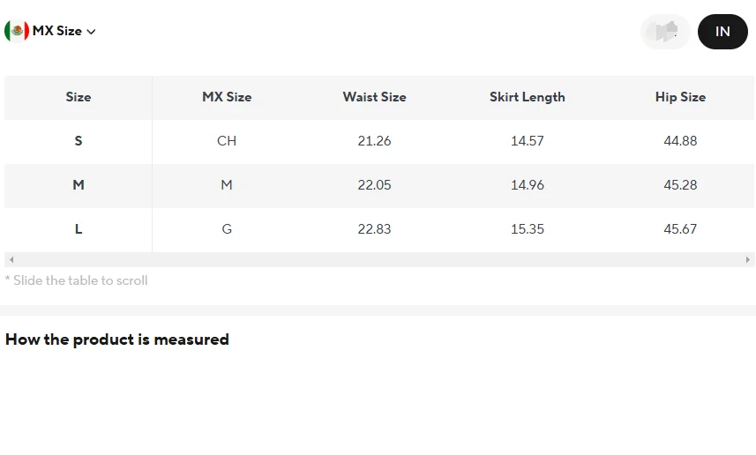Click the How the product is measured heading
Viewport: 756px width, 455px height.
[x=117, y=339]
